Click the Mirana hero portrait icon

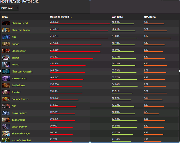(x=6, y=65)
